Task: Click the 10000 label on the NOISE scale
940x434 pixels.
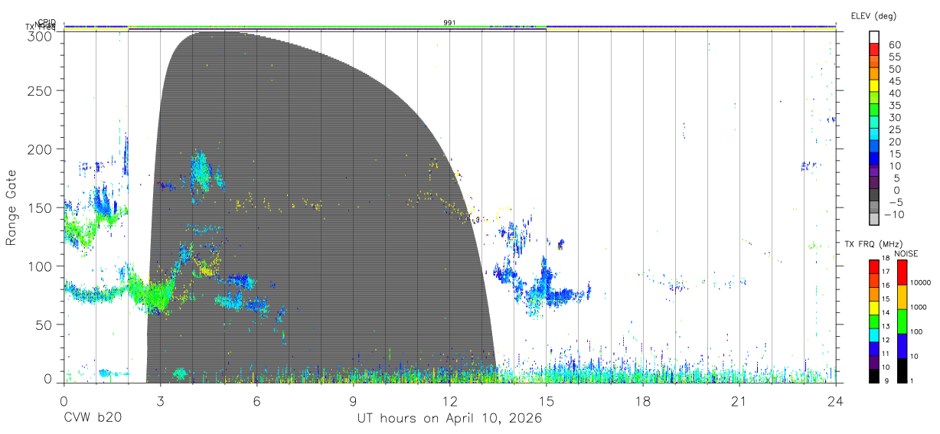Action: (x=920, y=282)
